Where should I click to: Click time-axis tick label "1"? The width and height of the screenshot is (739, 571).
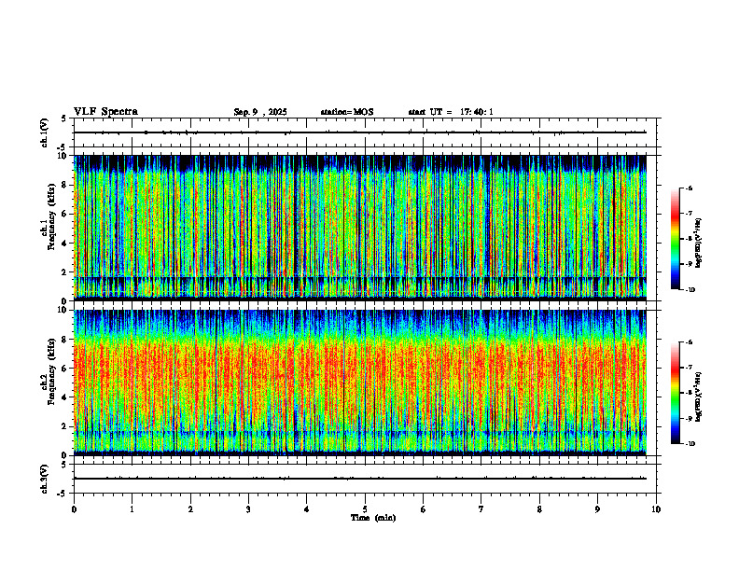132,509
